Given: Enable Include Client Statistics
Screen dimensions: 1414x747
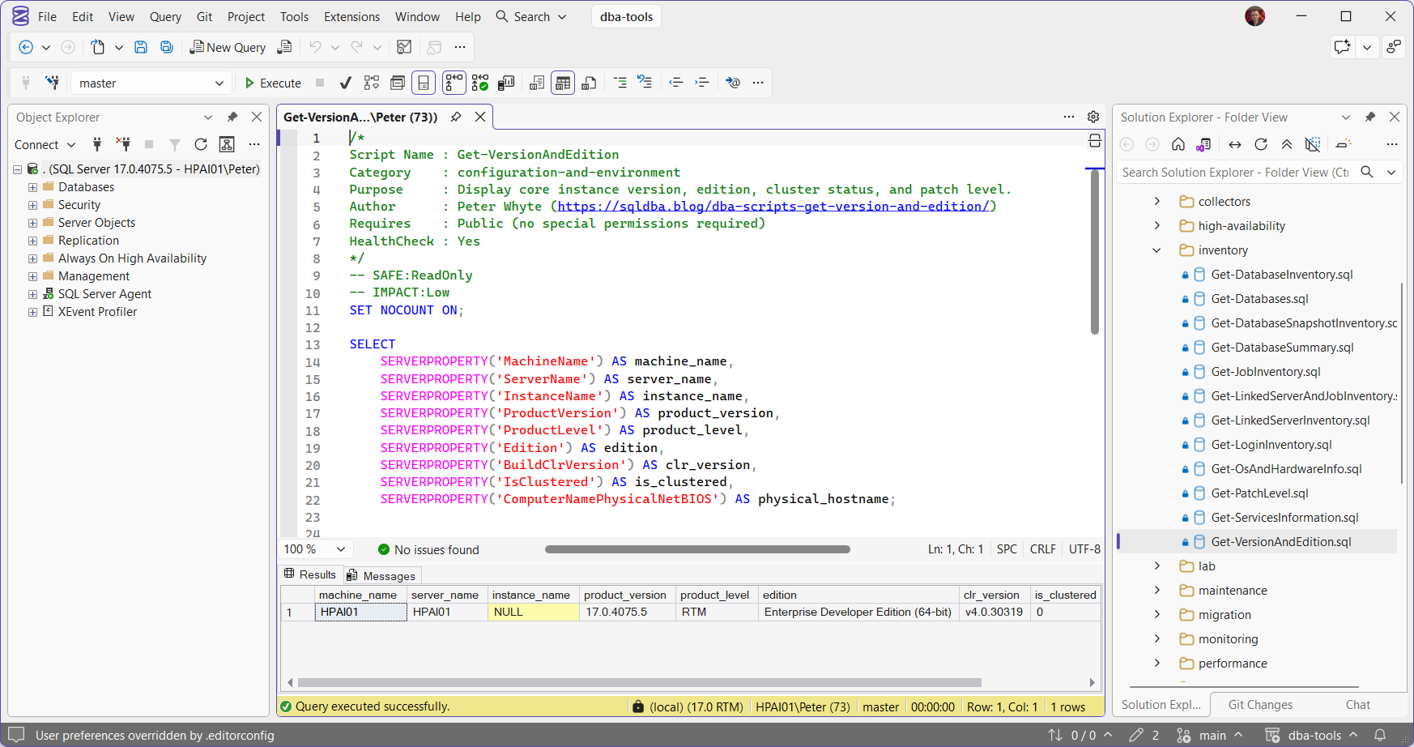Looking at the screenshot, I should 506,83.
